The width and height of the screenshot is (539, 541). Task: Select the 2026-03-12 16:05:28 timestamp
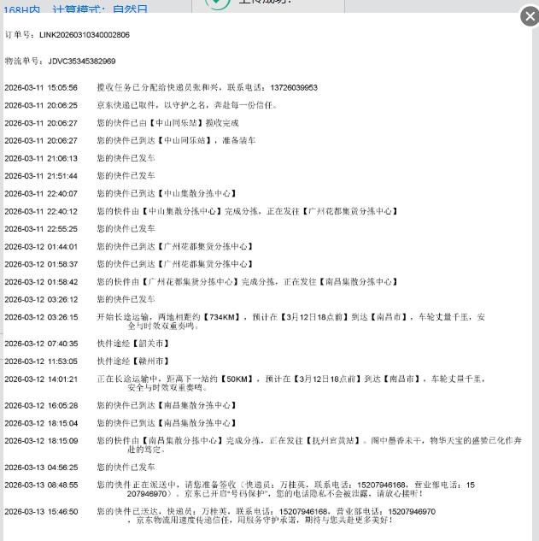coord(41,405)
